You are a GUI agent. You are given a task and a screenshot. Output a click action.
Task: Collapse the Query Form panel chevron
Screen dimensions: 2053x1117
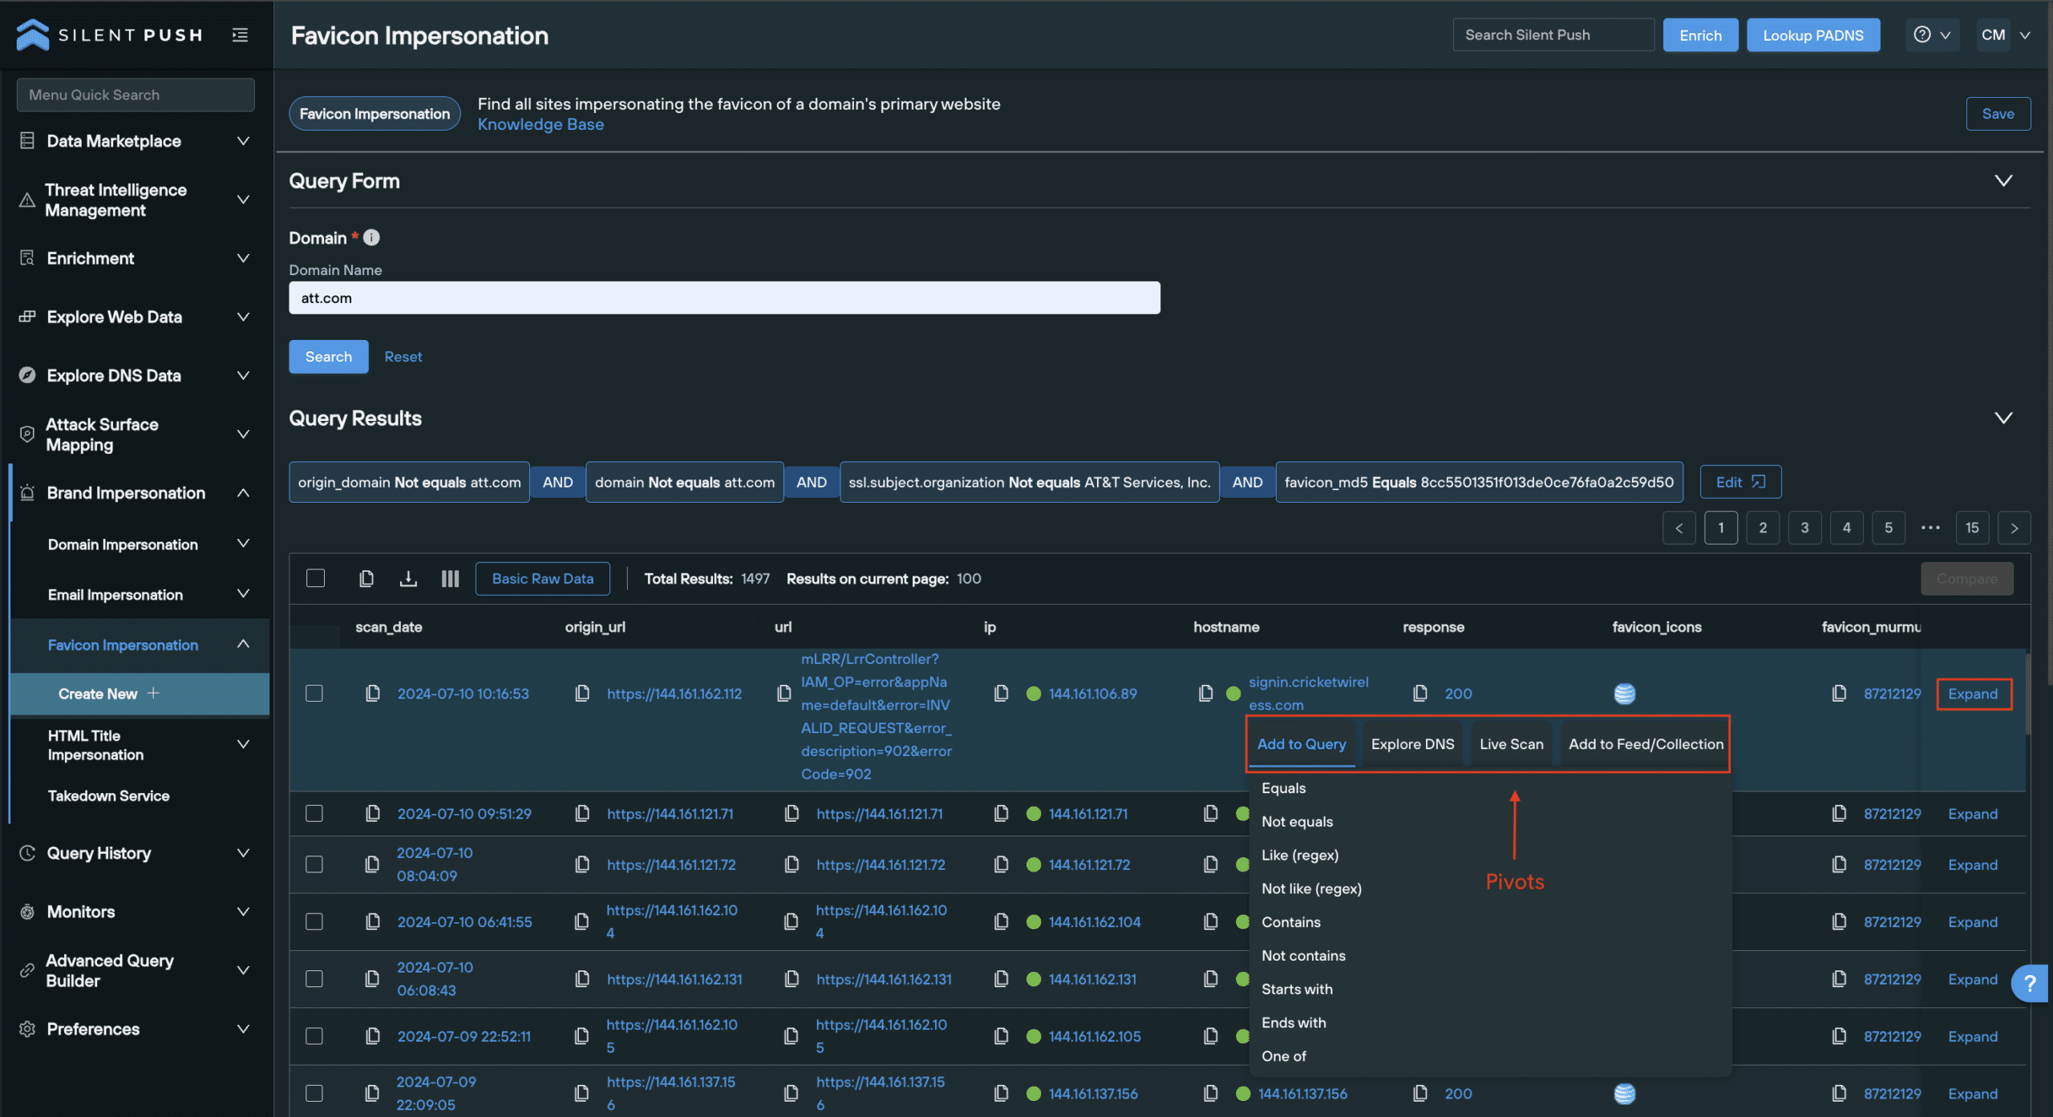[x=2003, y=180]
